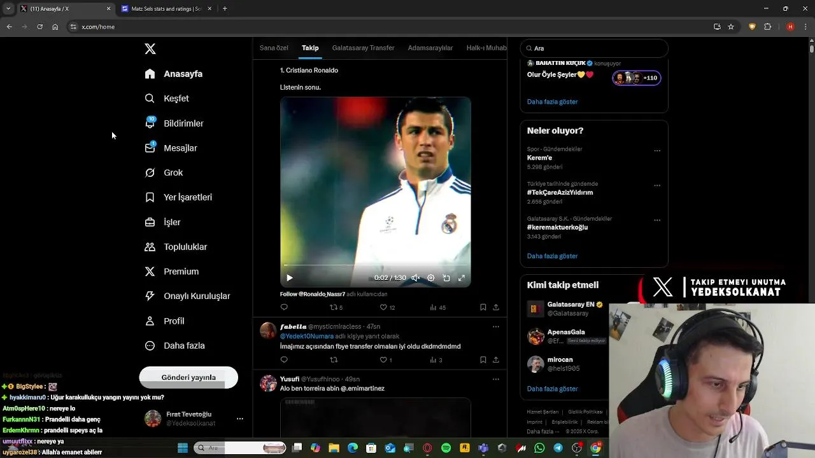Image resolution: width=815 pixels, height=458 pixels.
Task: Open Keşfet explore search page
Action: click(167, 99)
